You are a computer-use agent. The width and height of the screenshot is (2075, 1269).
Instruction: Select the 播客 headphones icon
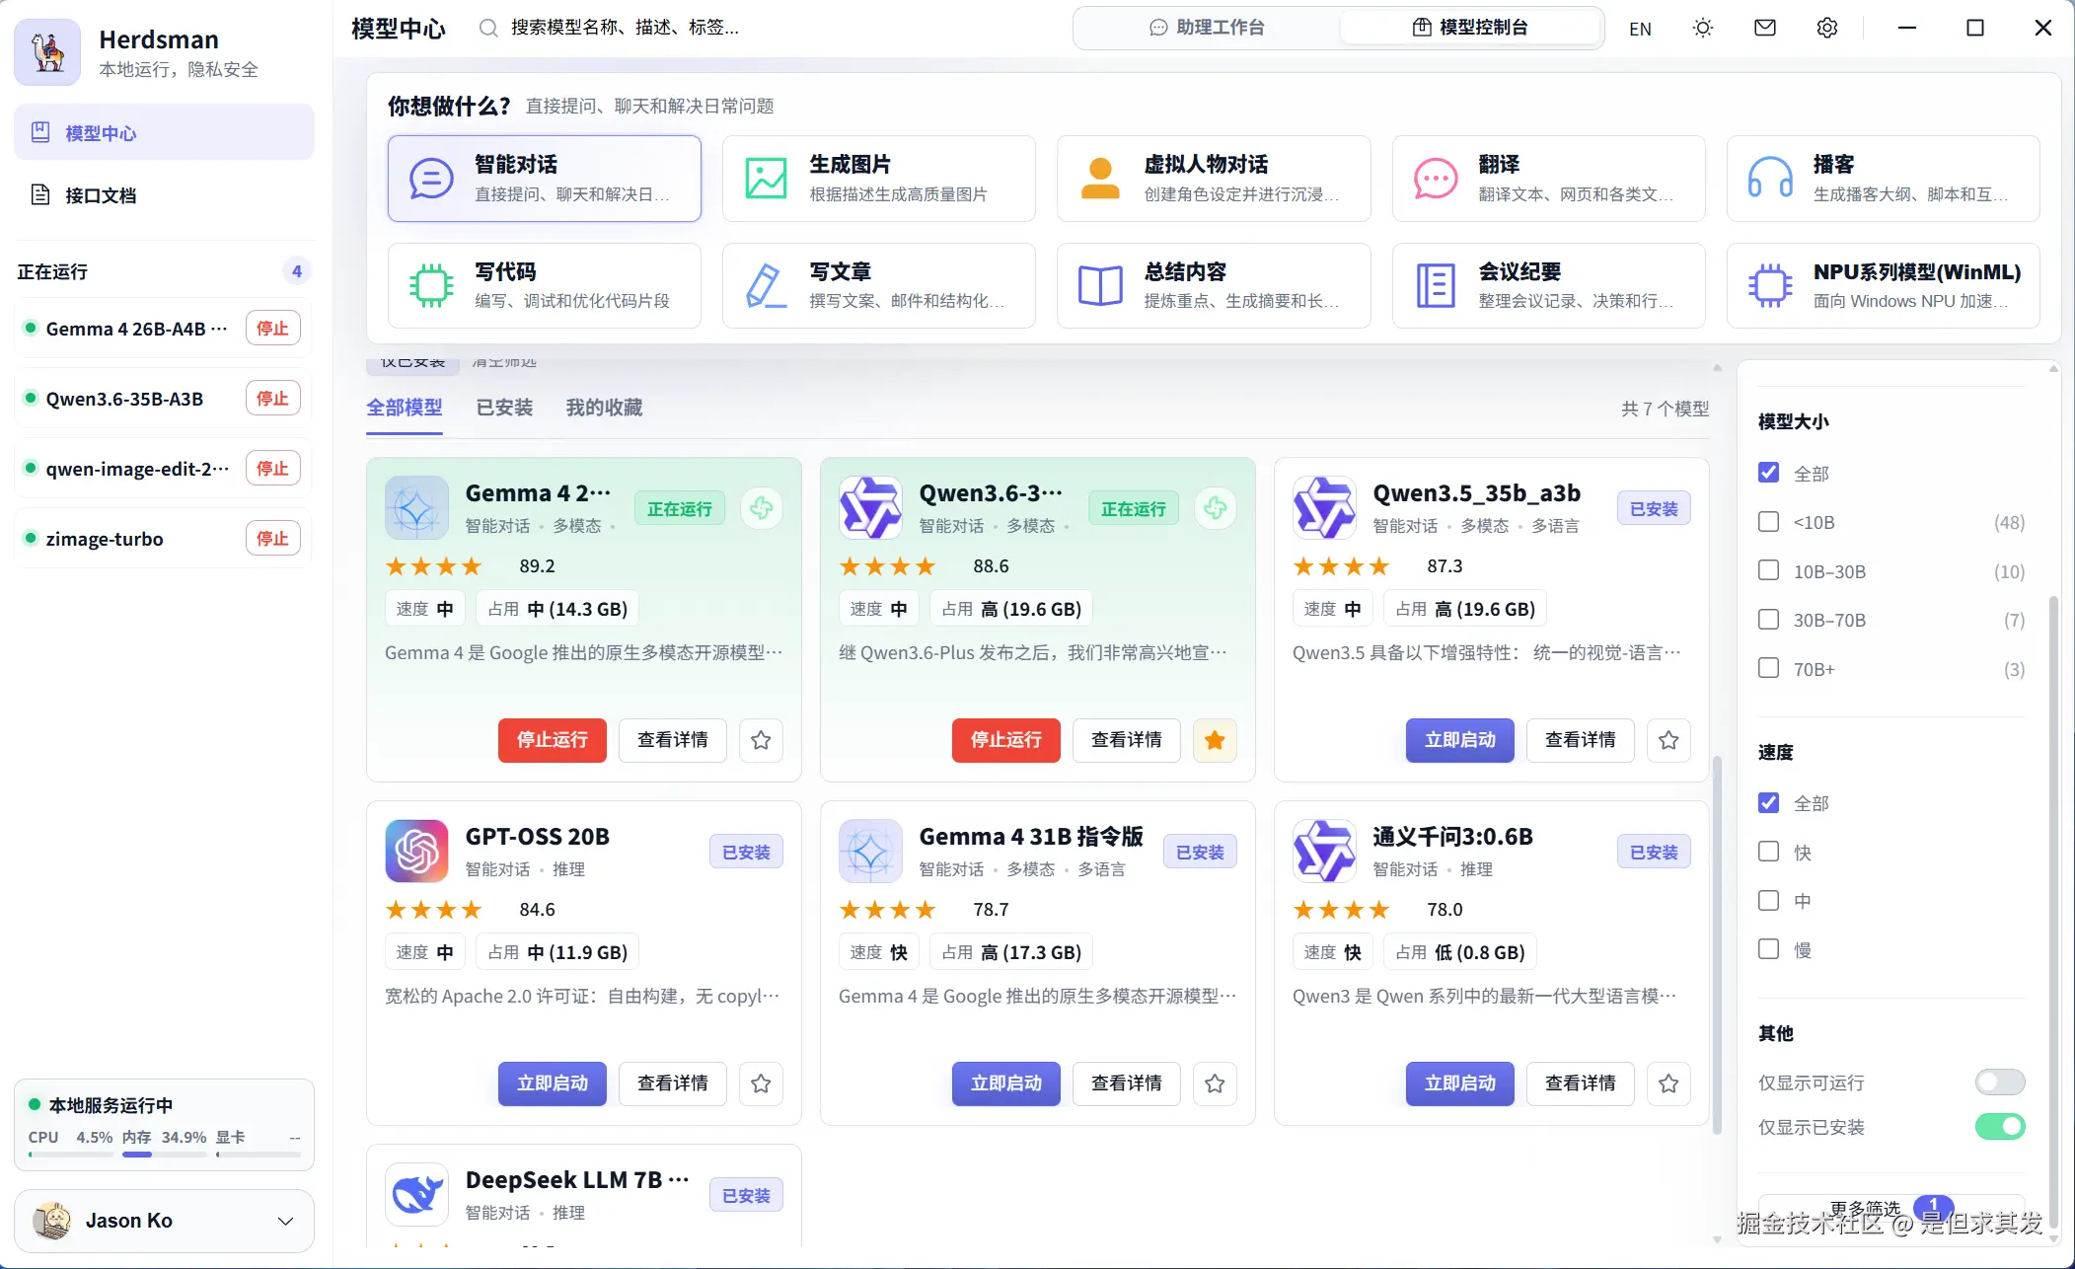click(1770, 179)
